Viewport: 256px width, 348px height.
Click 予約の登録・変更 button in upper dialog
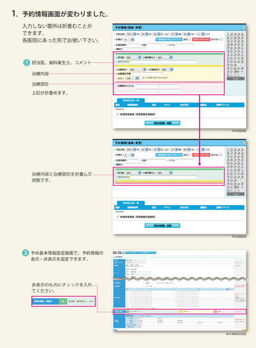162,123
